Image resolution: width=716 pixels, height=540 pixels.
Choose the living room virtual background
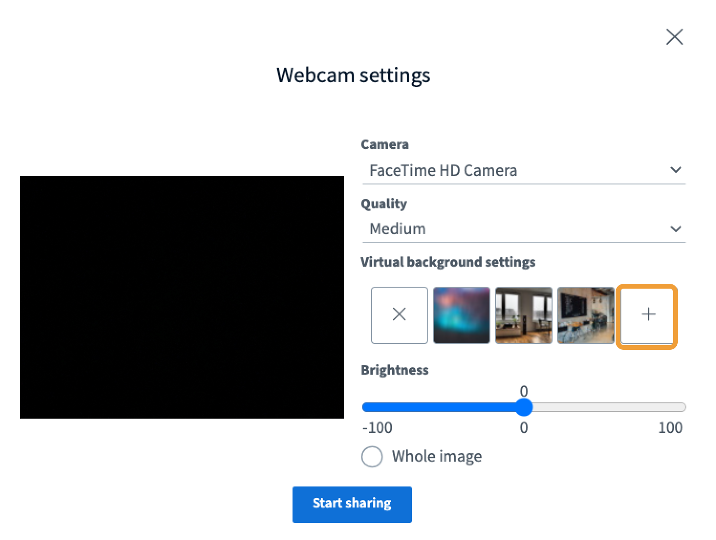(x=523, y=315)
